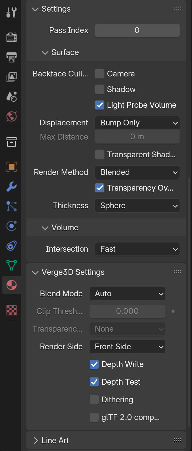Open Displacement dropdown showing Bump Only

coord(137,123)
